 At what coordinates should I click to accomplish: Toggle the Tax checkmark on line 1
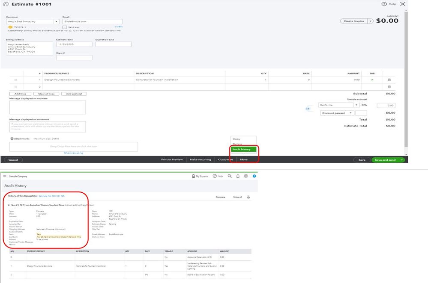(x=372, y=80)
